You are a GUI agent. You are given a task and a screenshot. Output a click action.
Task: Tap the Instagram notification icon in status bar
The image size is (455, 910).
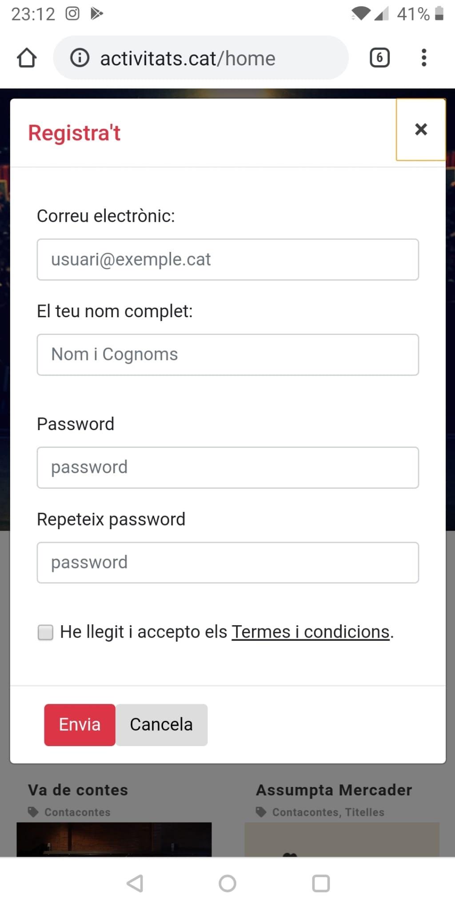pos(72,14)
